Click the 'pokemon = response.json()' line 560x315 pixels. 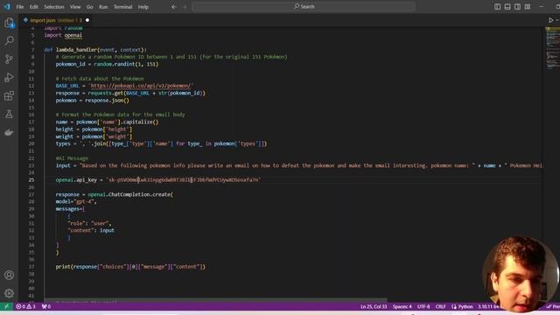(93, 101)
